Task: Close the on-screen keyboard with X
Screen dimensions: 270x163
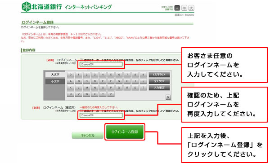Action: pyautogui.click(x=168, y=97)
